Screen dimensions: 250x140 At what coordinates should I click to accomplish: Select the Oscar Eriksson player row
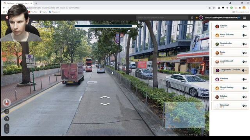pyautogui.click(x=230, y=35)
